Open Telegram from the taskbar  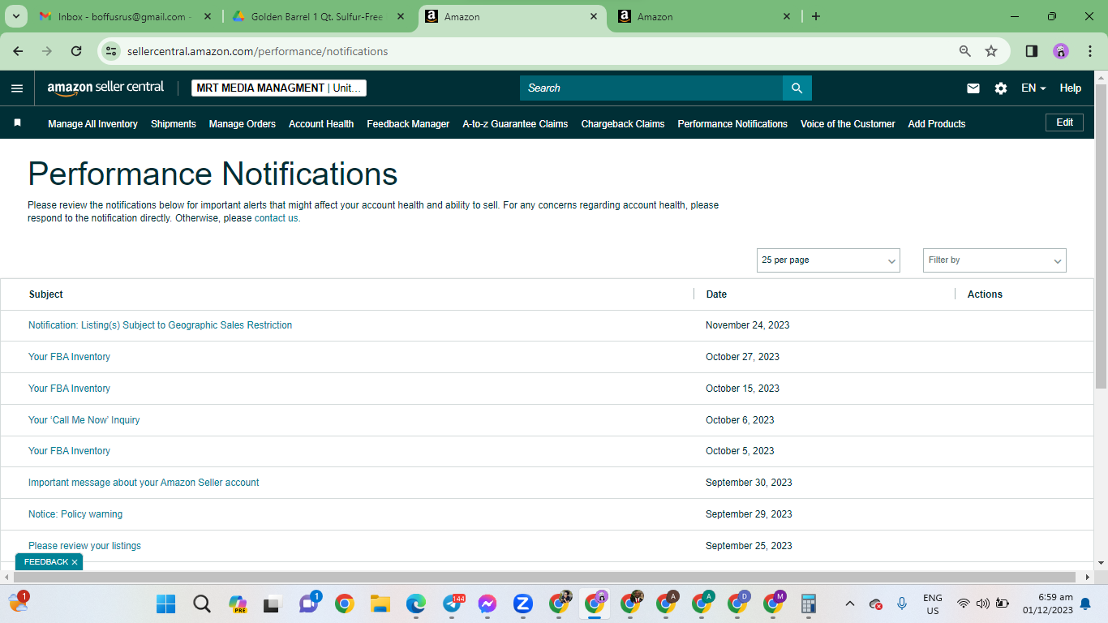click(452, 604)
